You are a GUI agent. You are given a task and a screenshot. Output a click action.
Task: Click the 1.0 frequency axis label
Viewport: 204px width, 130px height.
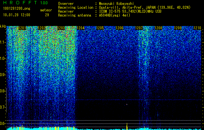click(3, 58)
